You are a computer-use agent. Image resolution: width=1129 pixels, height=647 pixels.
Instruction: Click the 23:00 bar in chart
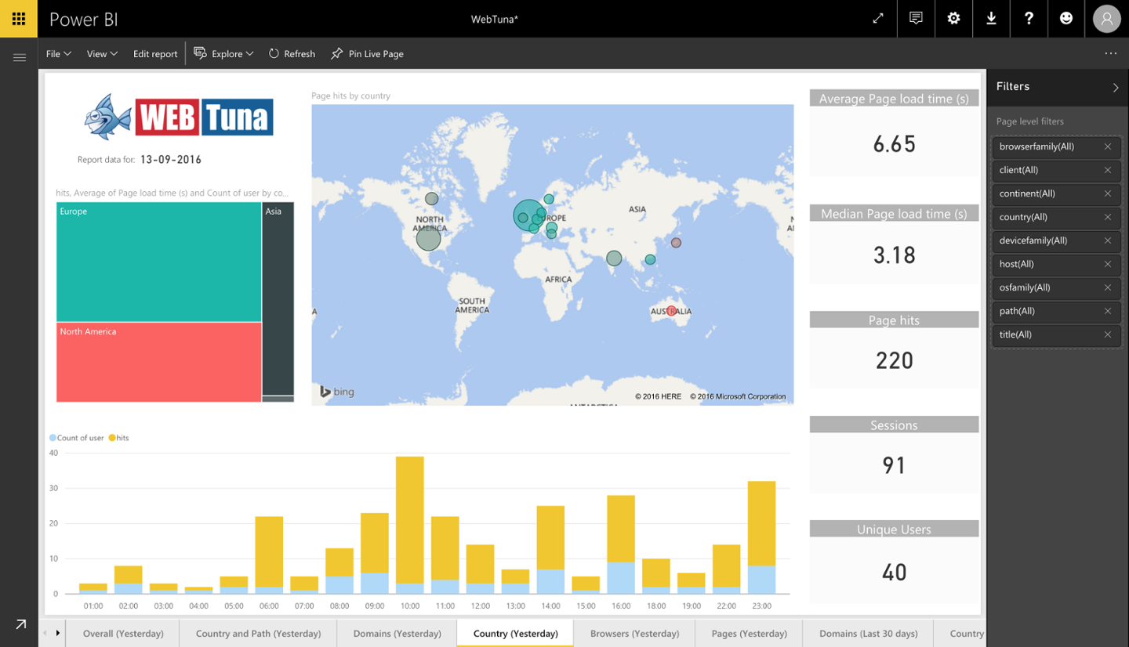761,537
